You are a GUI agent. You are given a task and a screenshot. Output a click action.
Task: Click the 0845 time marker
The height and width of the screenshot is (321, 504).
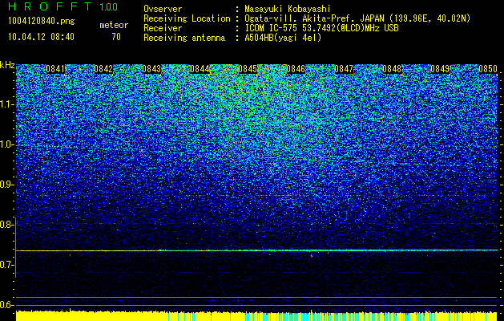tap(248, 69)
